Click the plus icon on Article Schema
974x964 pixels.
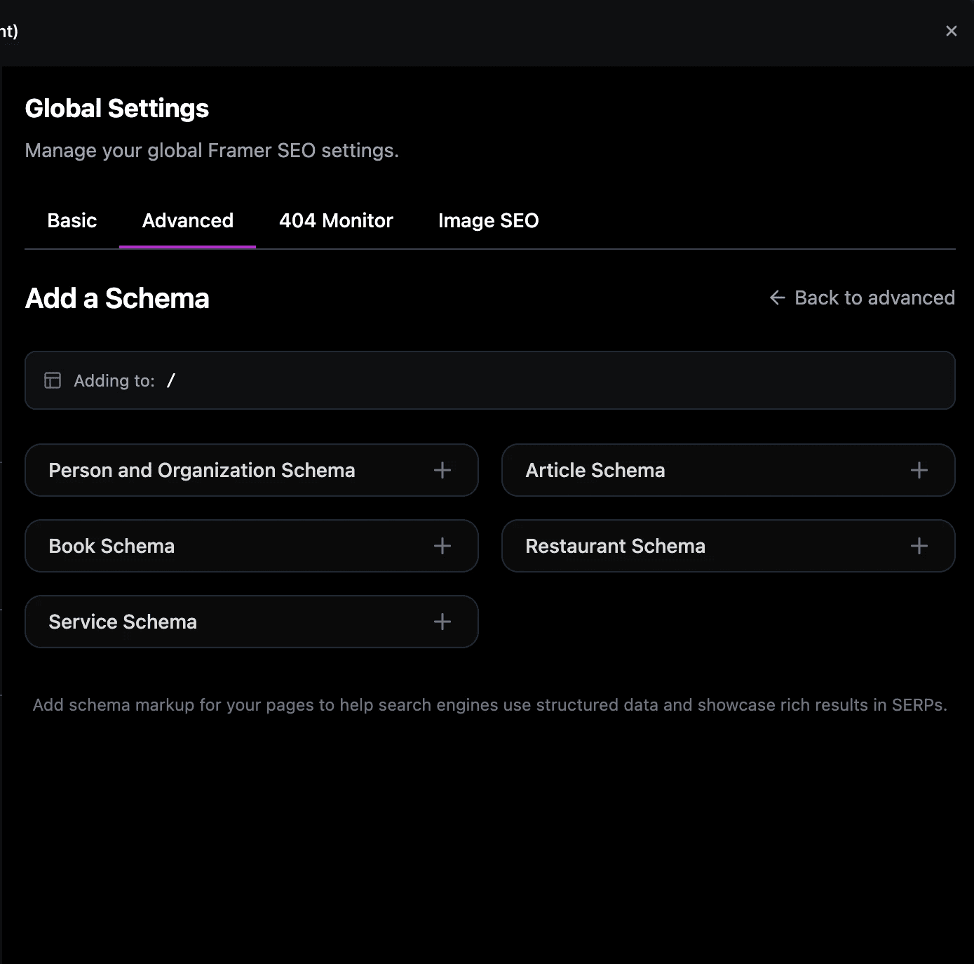919,470
